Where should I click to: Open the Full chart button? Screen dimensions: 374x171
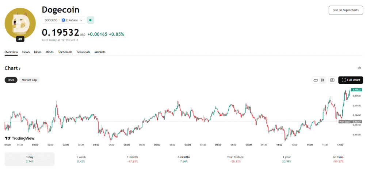(351, 80)
